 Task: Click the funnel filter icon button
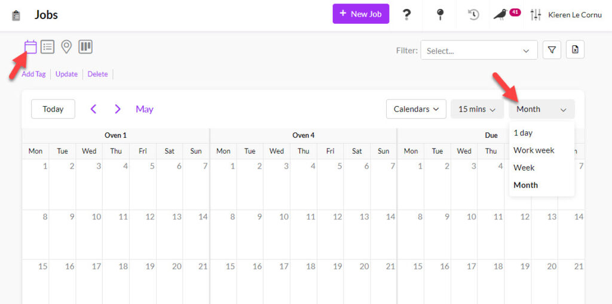(552, 50)
